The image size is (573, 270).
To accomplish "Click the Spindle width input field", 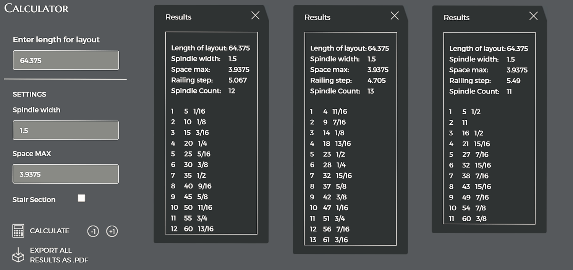I will [x=66, y=130].
